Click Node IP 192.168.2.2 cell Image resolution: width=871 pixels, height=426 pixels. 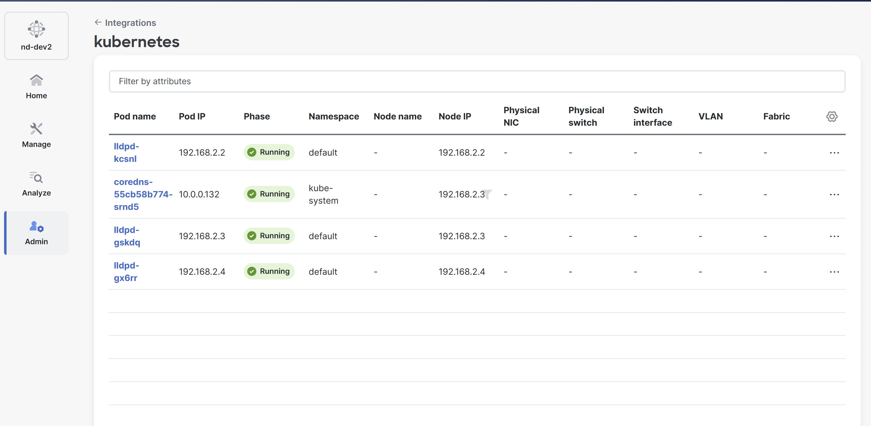point(461,153)
